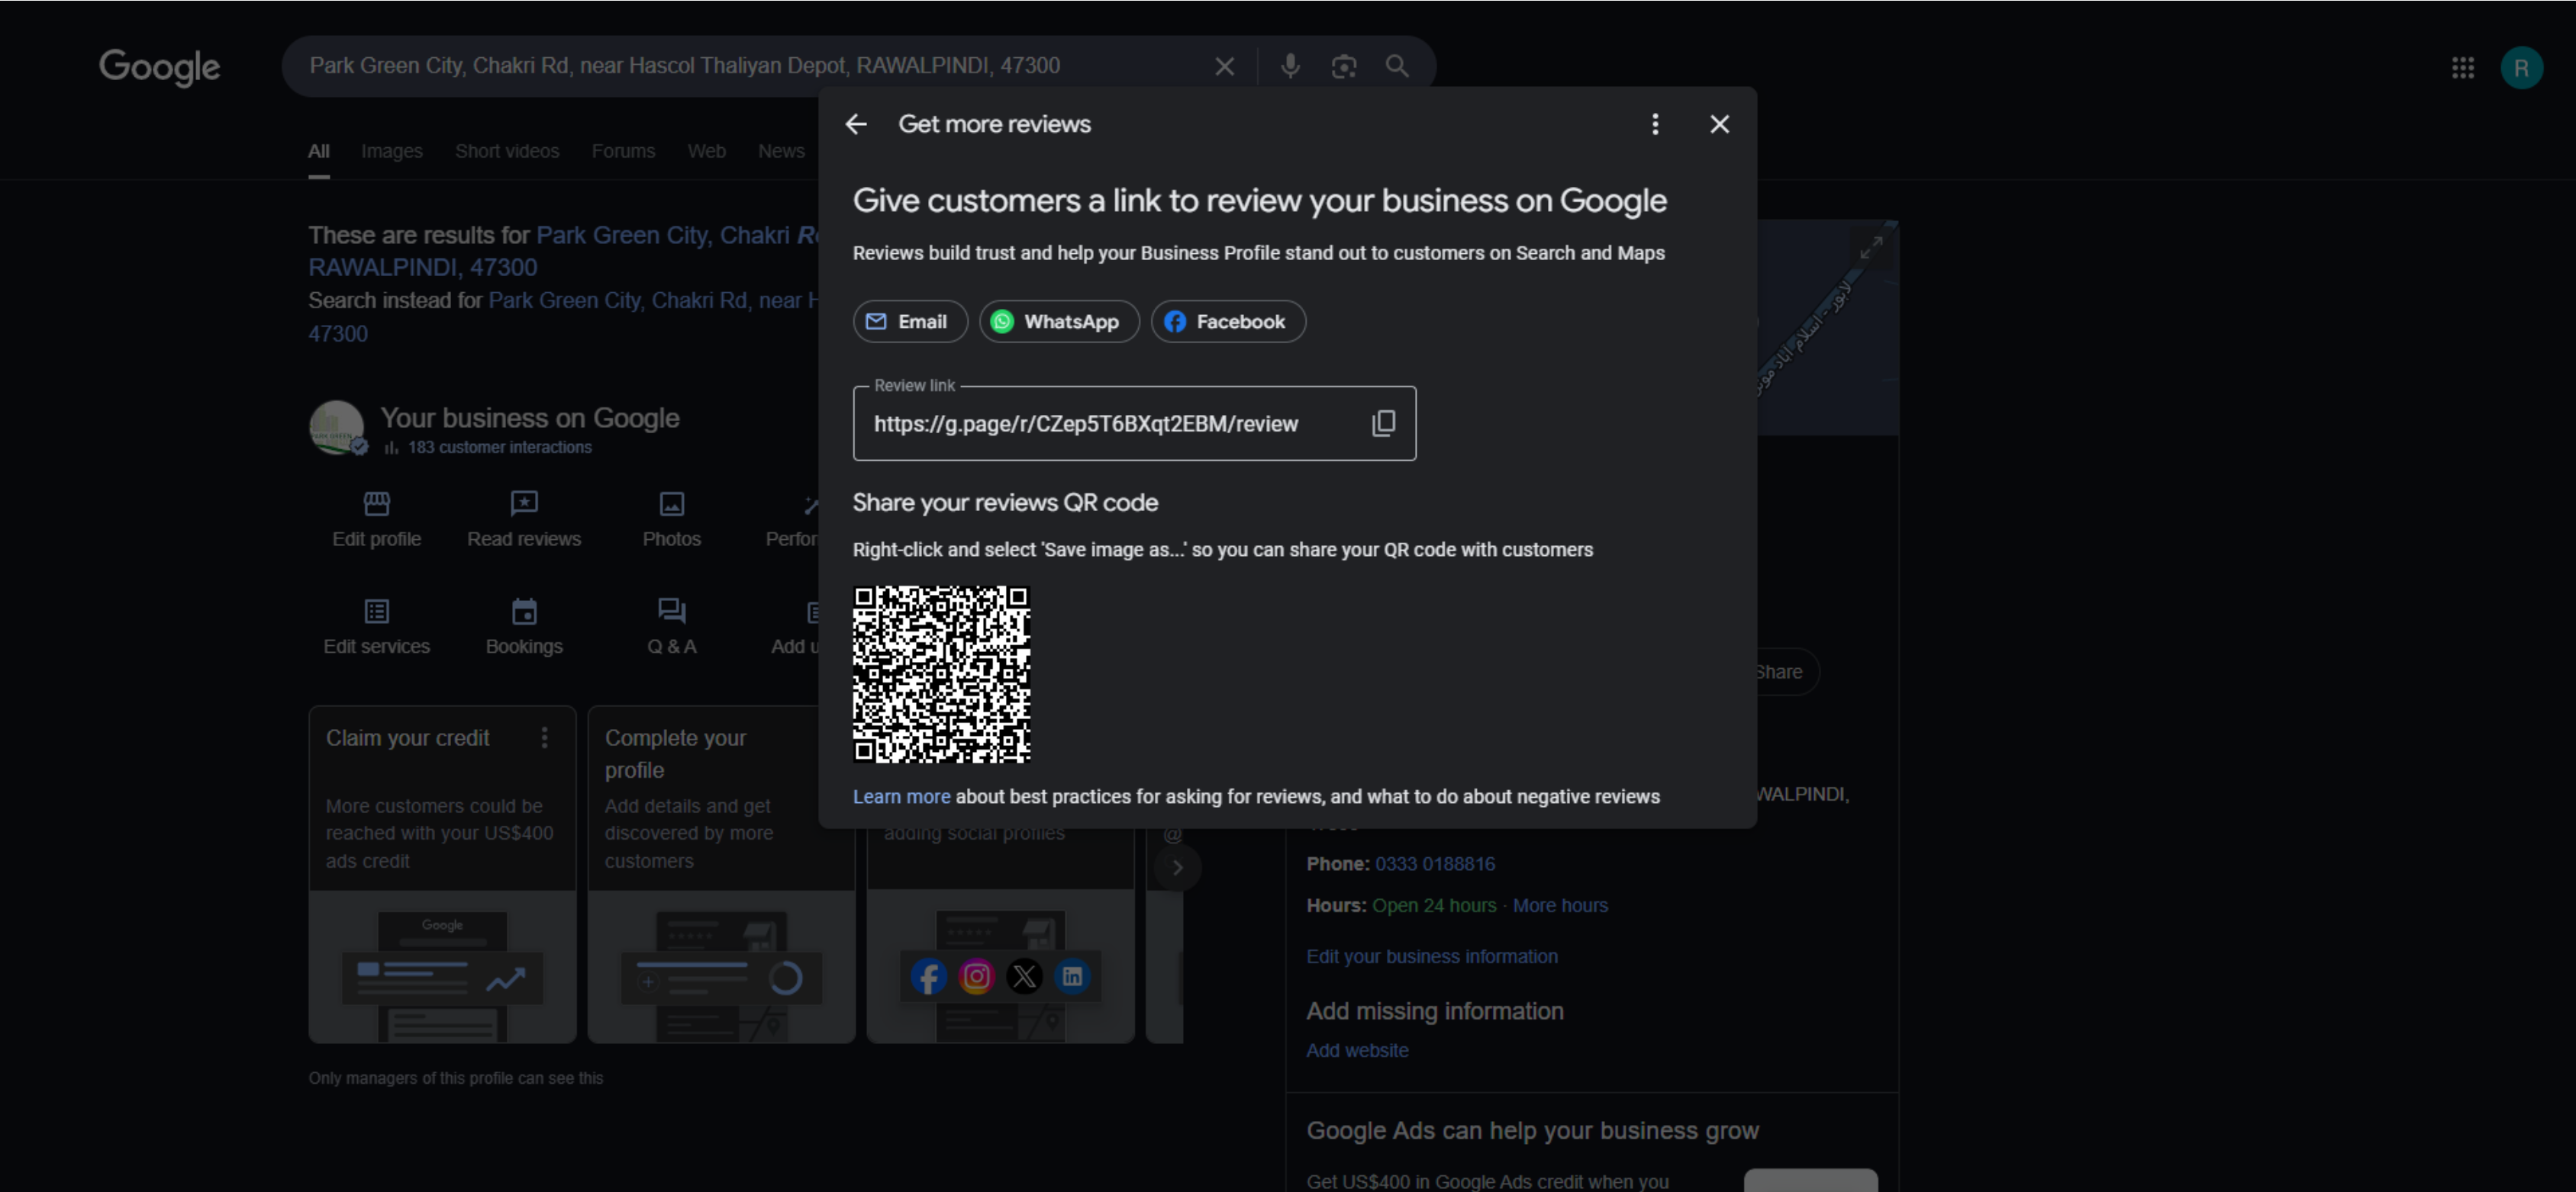Open the dialog's three-dot more options
The height and width of the screenshot is (1192, 2576).
[1655, 124]
